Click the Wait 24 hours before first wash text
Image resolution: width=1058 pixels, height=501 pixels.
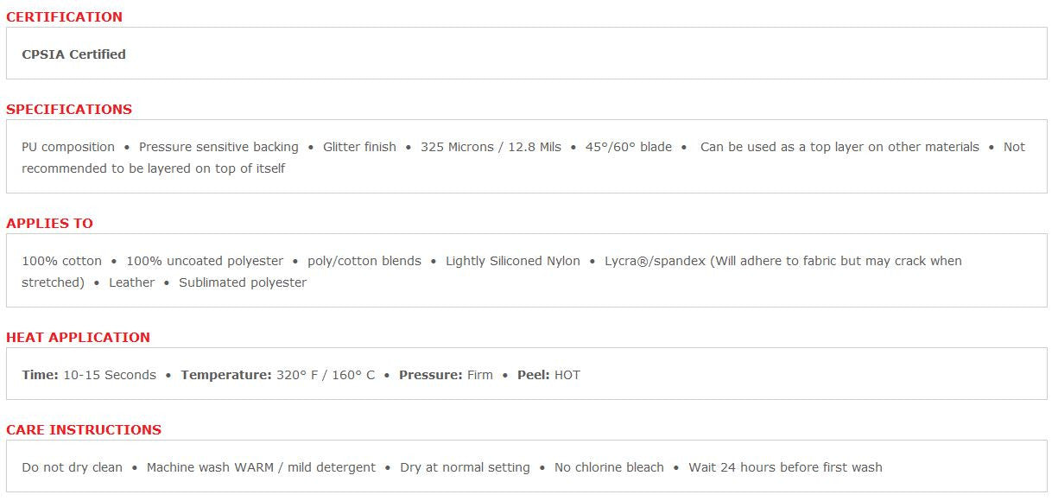pyautogui.click(x=785, y=467)
